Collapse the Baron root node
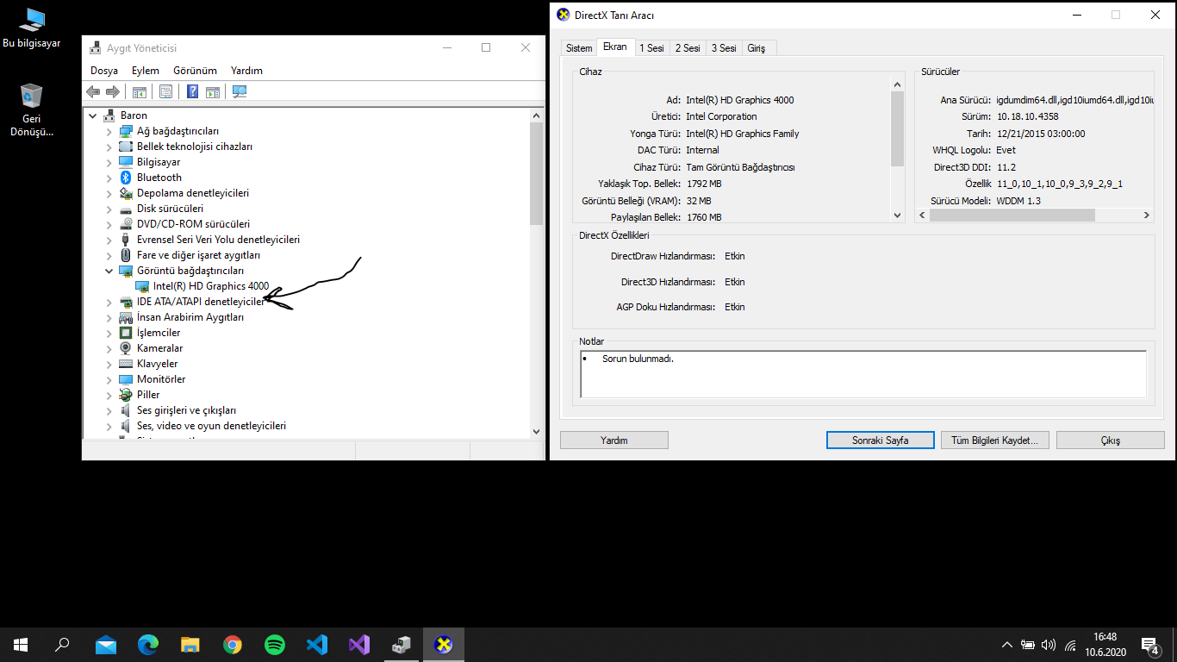This screenshot has width=1177, height=662. [x=92, y=116]
